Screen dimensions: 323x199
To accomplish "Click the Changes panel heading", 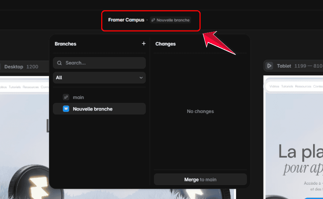I will point(166,44).
